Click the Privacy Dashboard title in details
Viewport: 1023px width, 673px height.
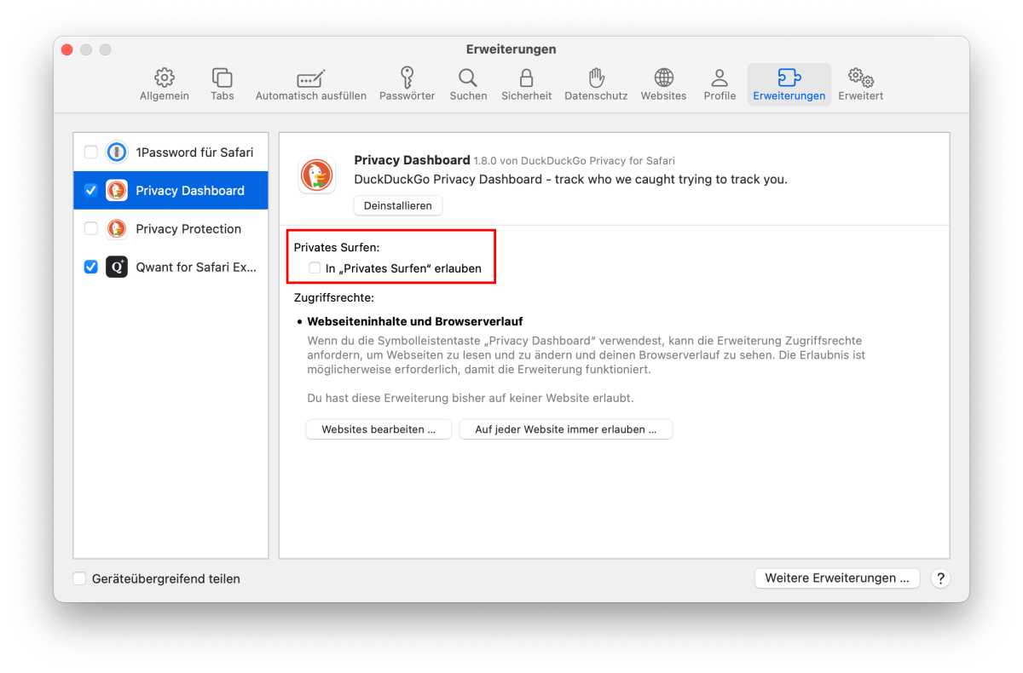point(412,160)
